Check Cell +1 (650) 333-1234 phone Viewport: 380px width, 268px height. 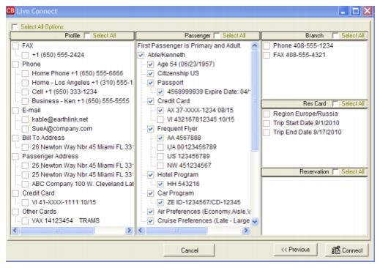point(25,92)
